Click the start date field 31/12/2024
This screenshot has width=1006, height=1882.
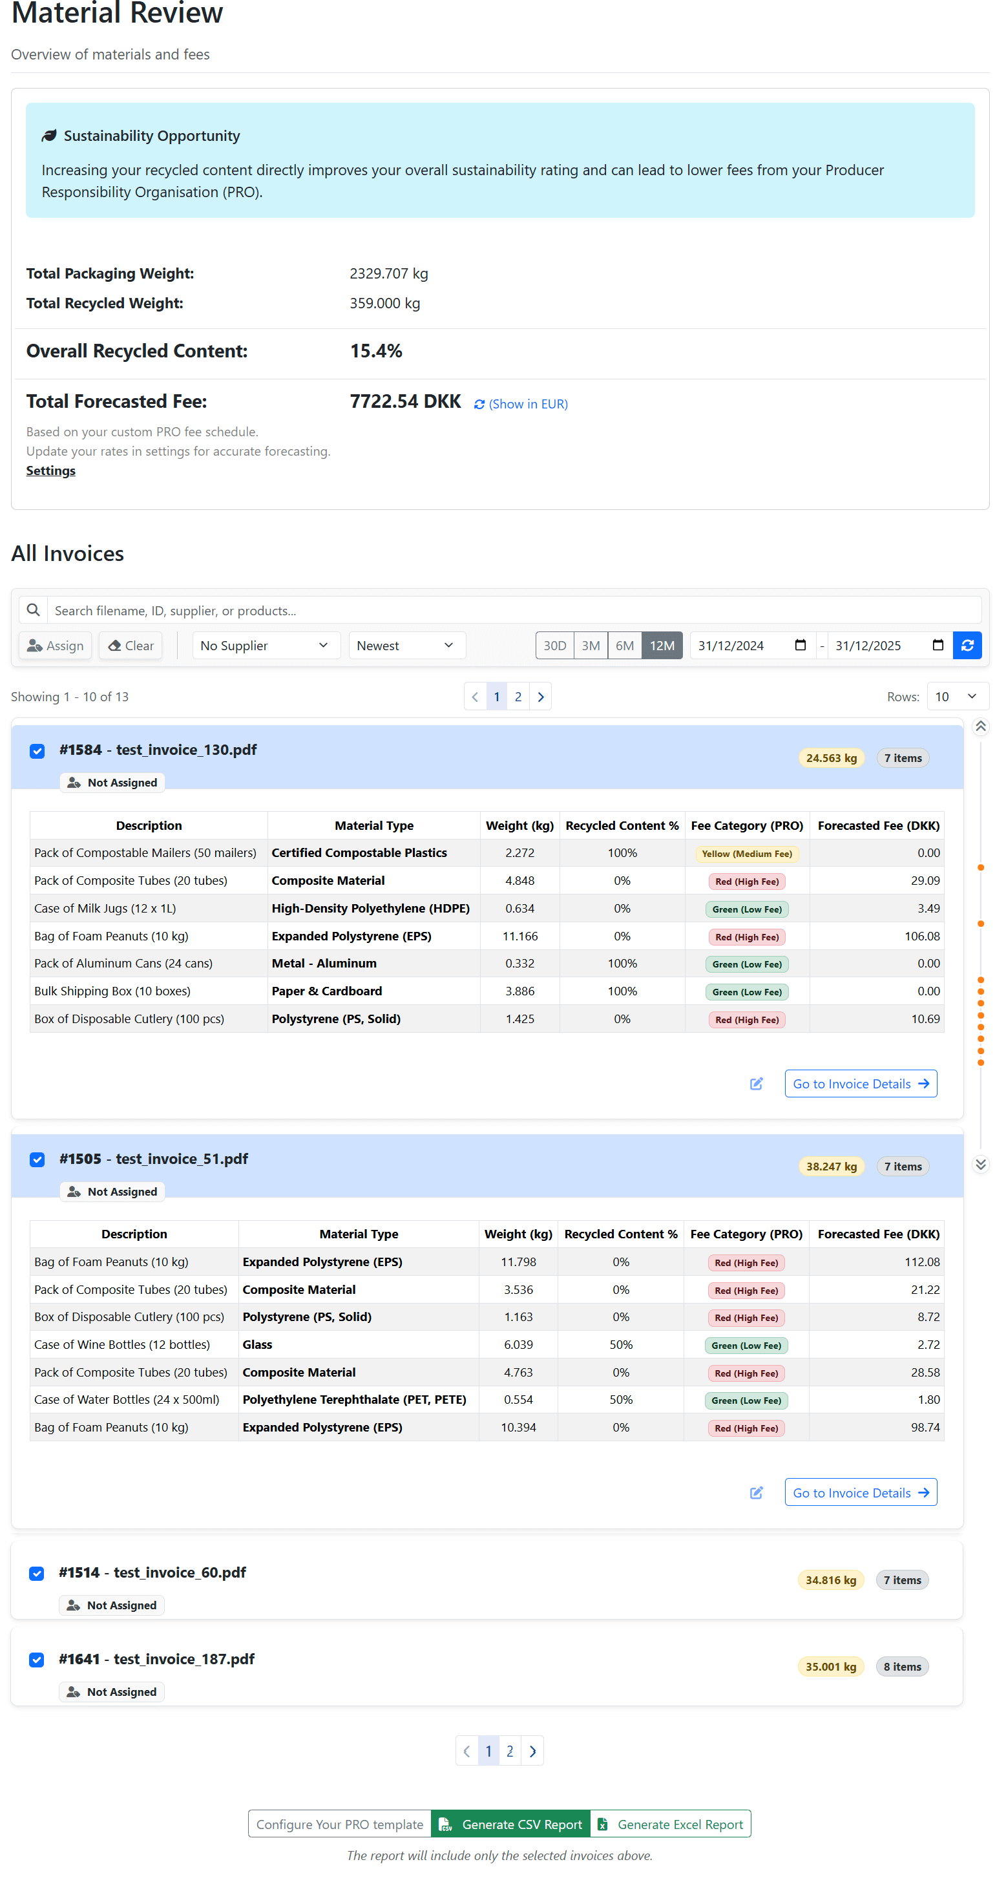pyautogui.click(x=753, y=645)
